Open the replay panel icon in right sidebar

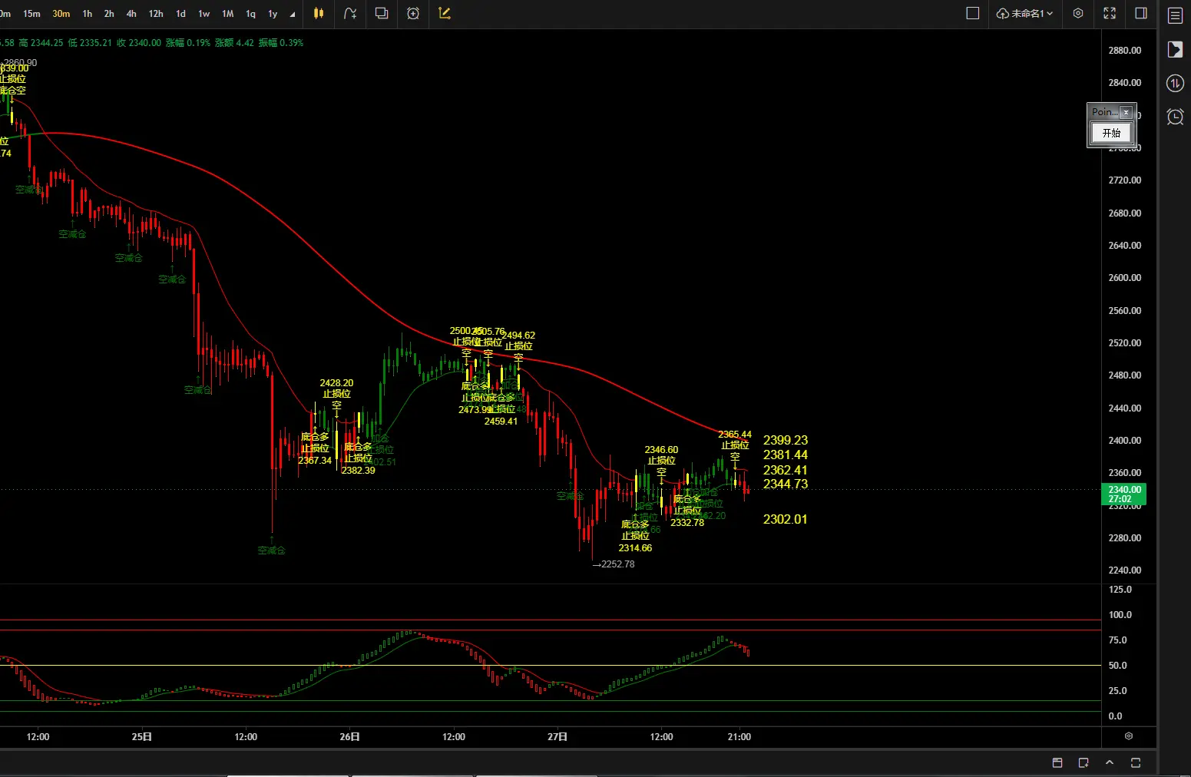point(1175,49)
